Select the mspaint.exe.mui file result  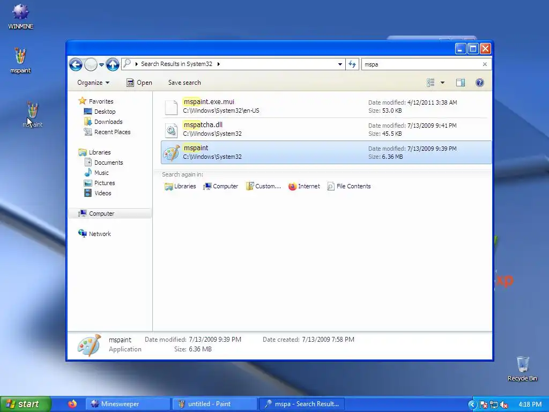(326, 107)
